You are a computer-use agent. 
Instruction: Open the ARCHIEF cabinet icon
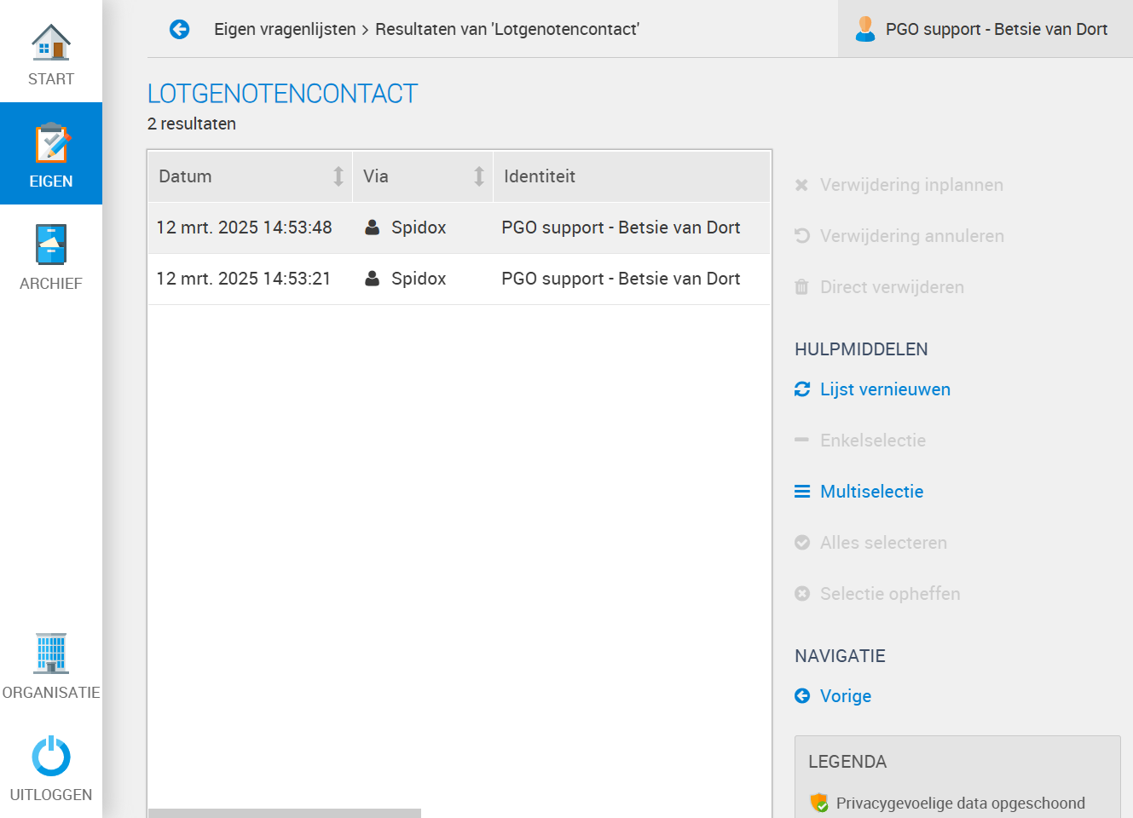(51, 245)
